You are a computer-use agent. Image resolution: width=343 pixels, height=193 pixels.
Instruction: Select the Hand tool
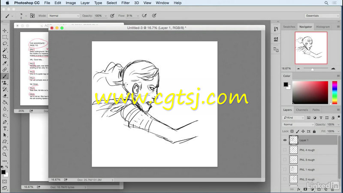[x=5, y=148]
